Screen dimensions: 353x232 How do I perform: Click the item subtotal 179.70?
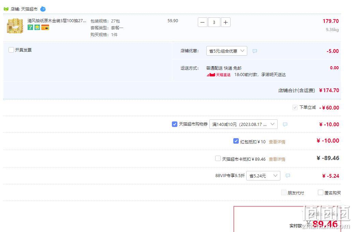point(331,21)
